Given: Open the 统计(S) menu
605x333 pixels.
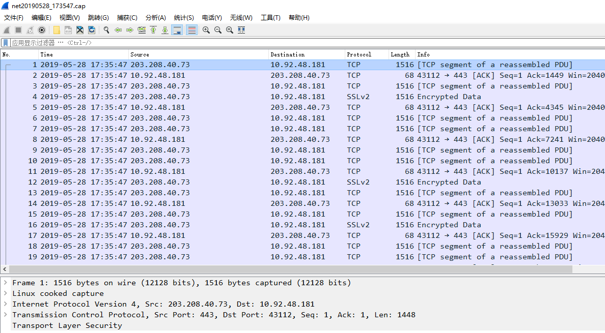Looking at the screenshot, I should [184, 18].
